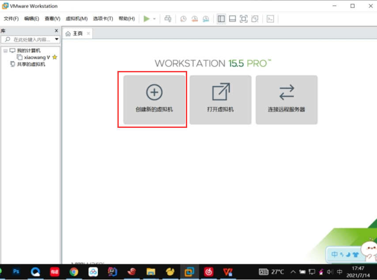Close the 主页 tab
Image resolution: width=377 pixels, height=280 pixels.
pos(88,34)
